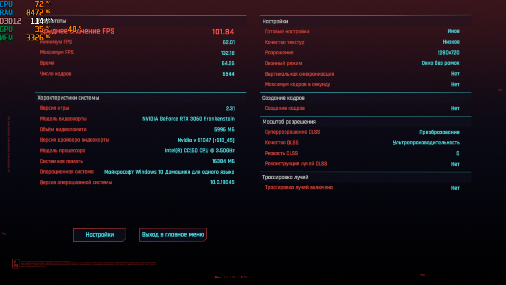Open the Настройки settings button
This screenshot has width=506, height=285.
[x=100, y=235]
